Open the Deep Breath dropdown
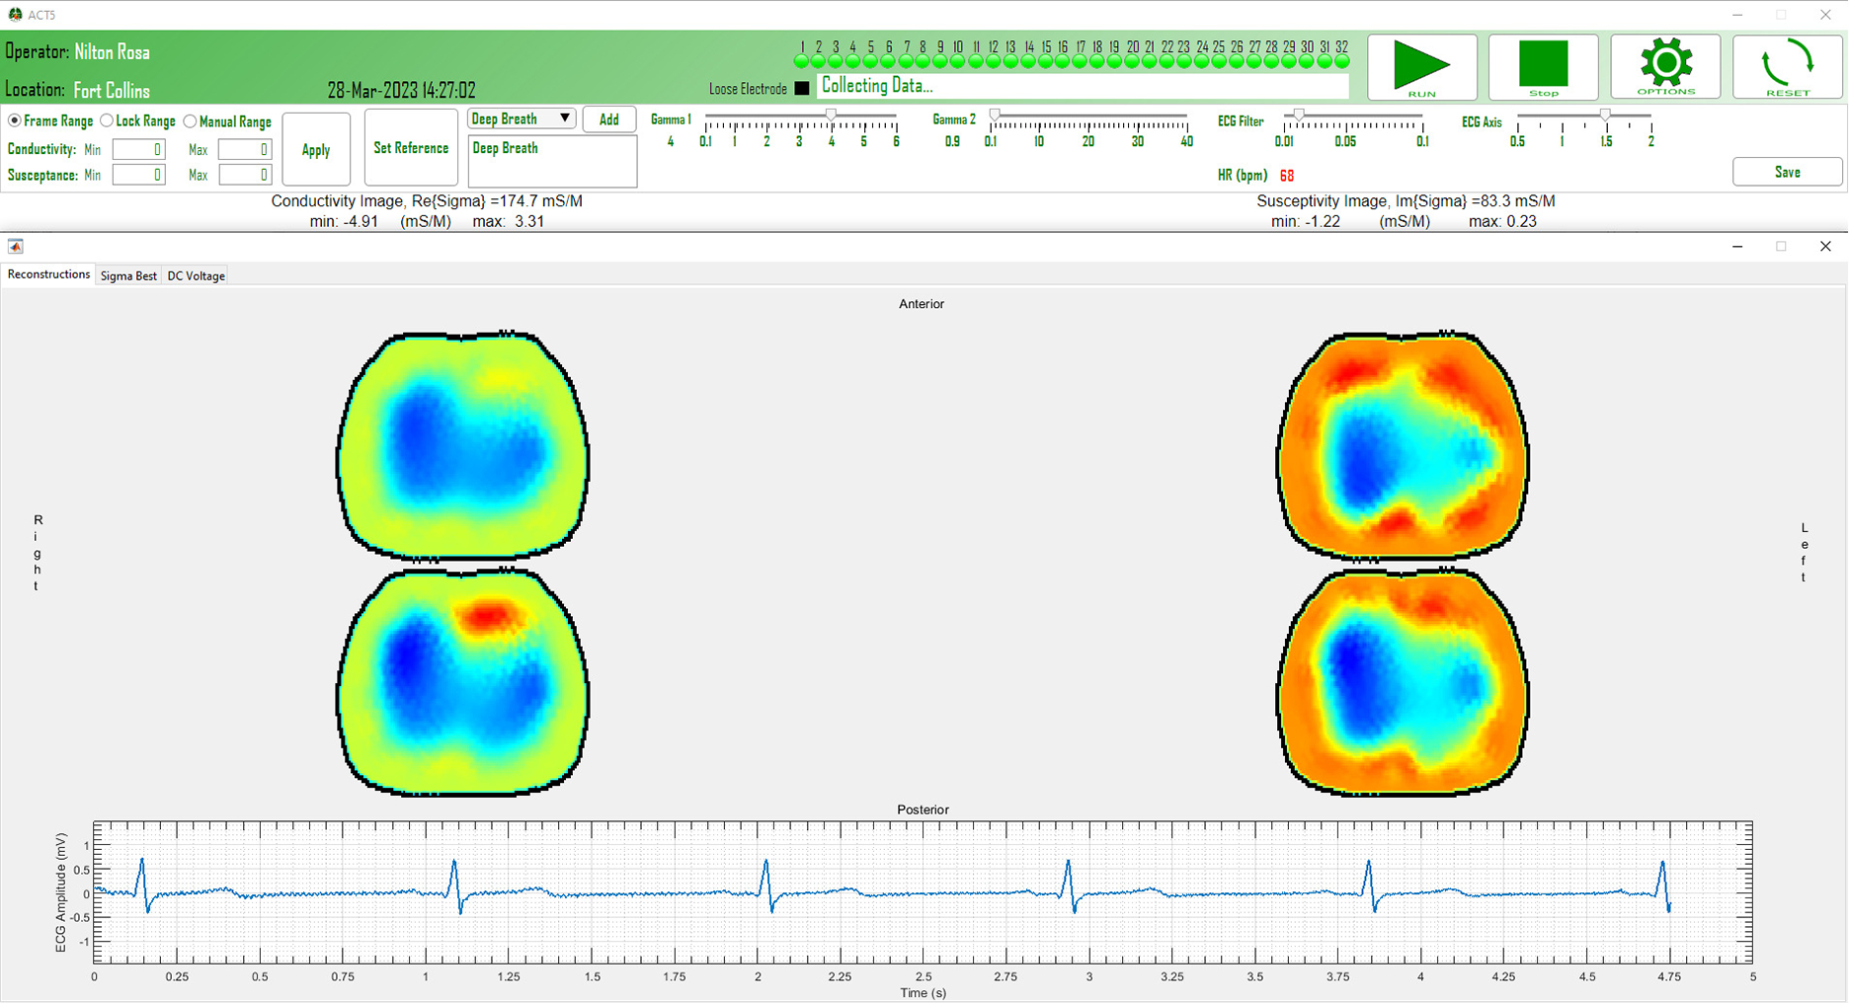Image resolution: width=1849 pixels, height=1003 pixels. [521, 118]
